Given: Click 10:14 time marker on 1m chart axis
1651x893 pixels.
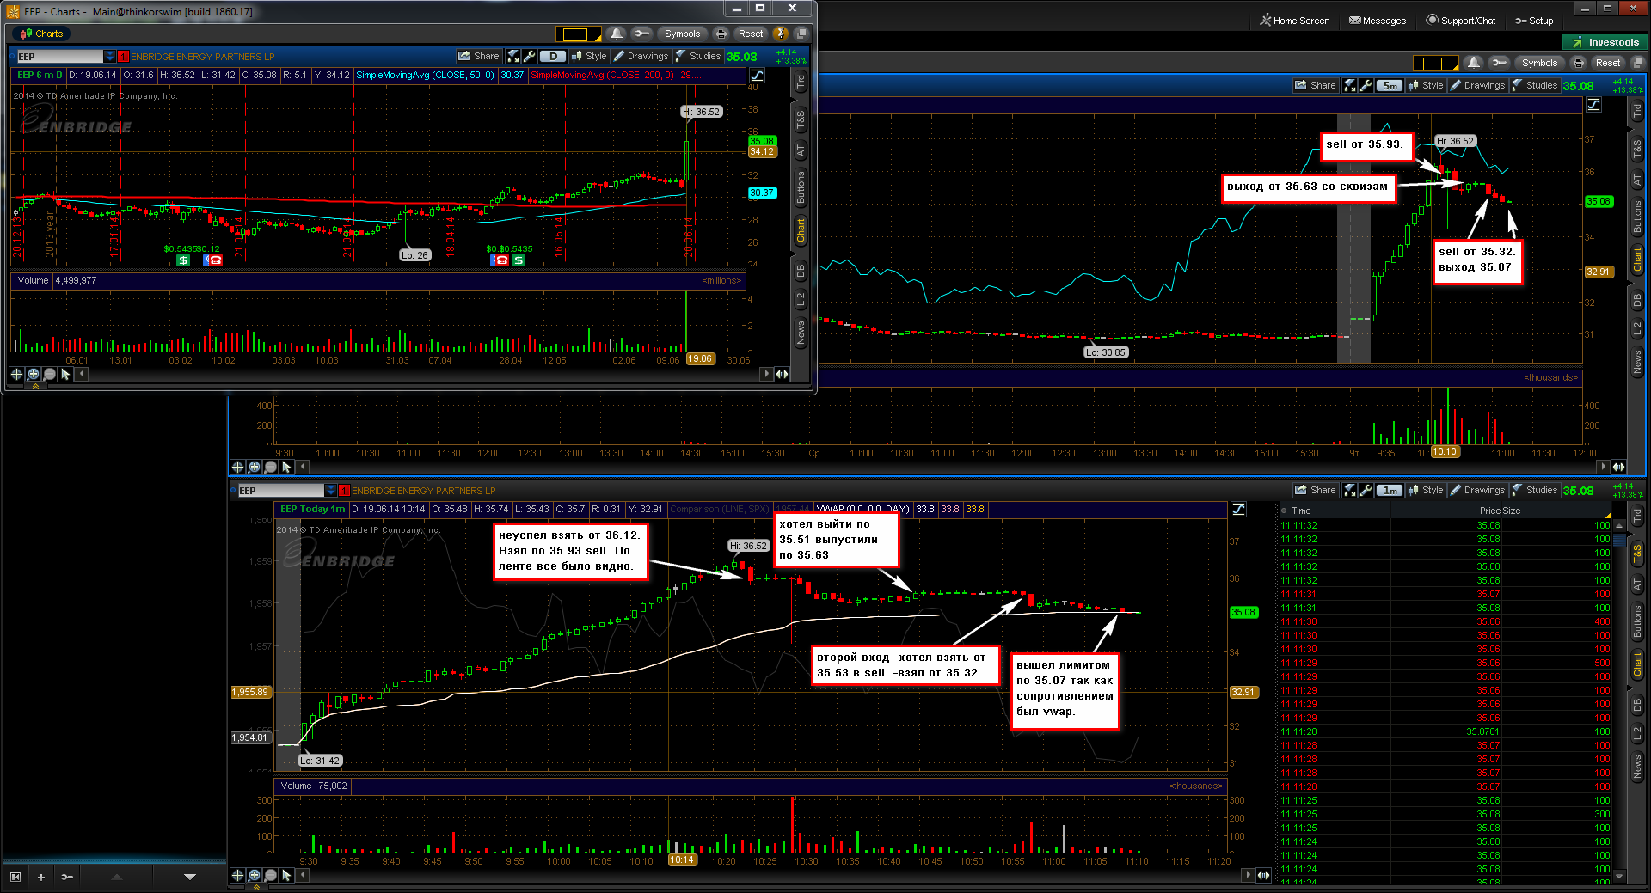Looking at the screenshot, I should (x=682, y=860).
